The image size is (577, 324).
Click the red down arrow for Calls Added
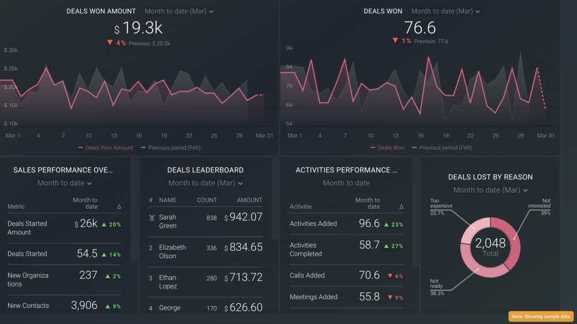pos(391,276)
